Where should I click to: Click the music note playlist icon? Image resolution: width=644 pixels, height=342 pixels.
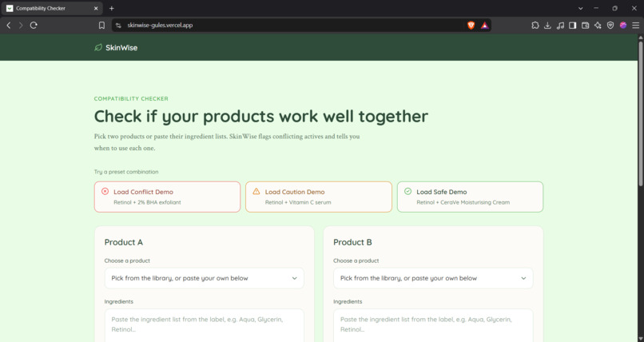pos(560,26)
